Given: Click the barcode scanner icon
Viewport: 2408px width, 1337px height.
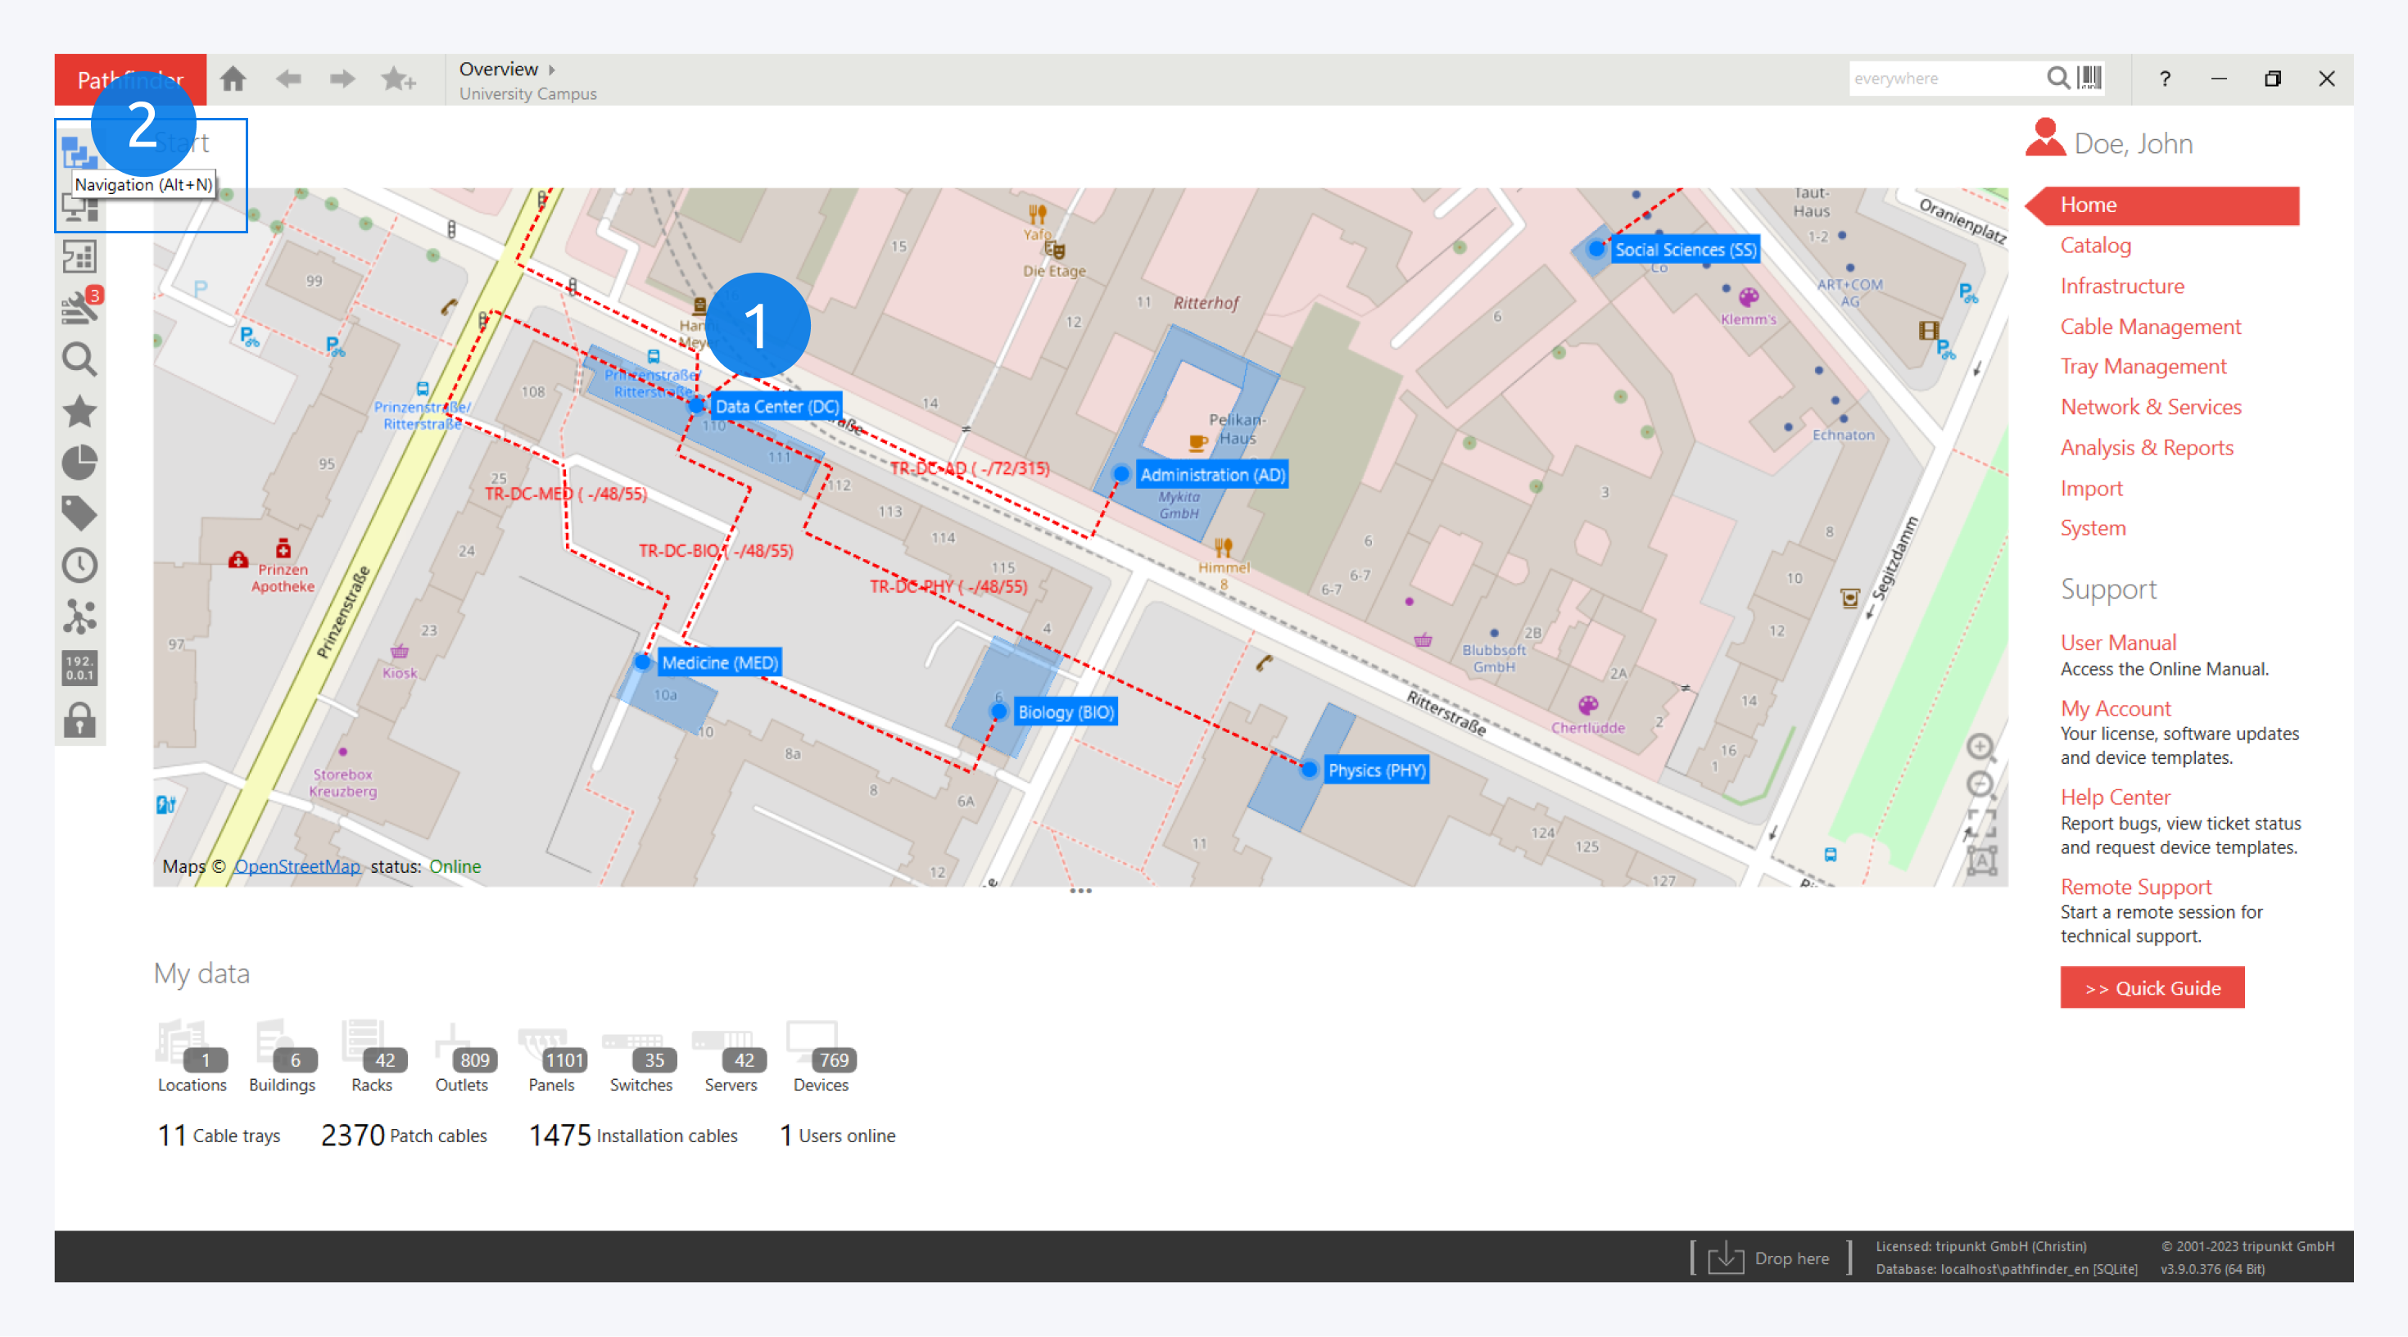Looking at the screenshot, I should [2090, 78].
